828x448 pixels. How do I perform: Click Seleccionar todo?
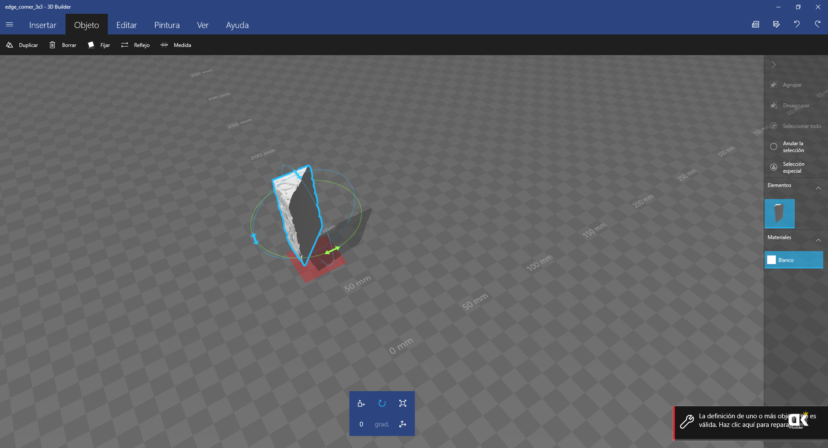click(796, 126)
